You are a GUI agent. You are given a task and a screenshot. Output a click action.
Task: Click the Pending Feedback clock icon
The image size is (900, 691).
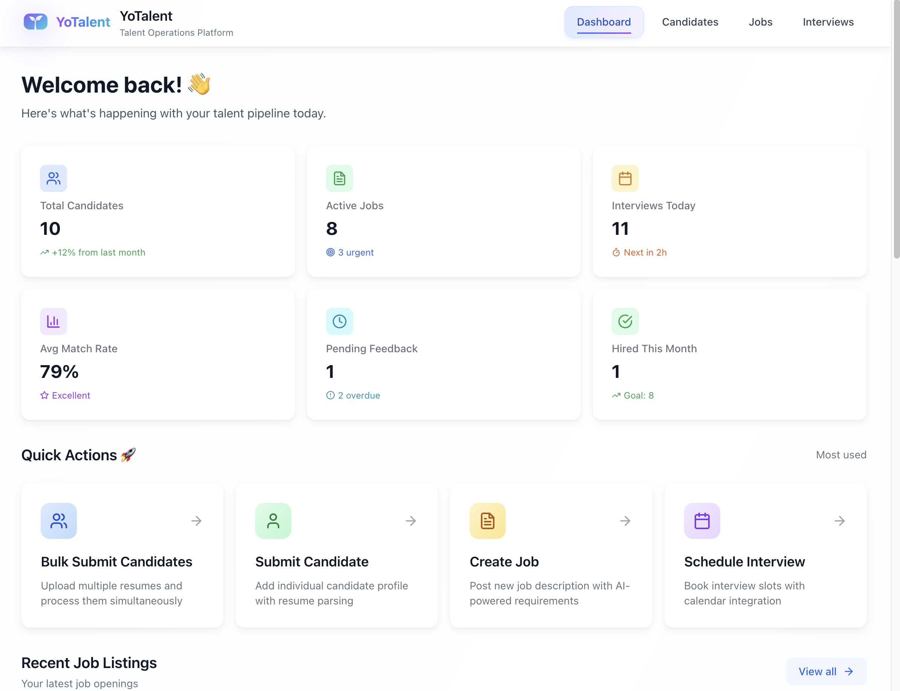[339, 321]
